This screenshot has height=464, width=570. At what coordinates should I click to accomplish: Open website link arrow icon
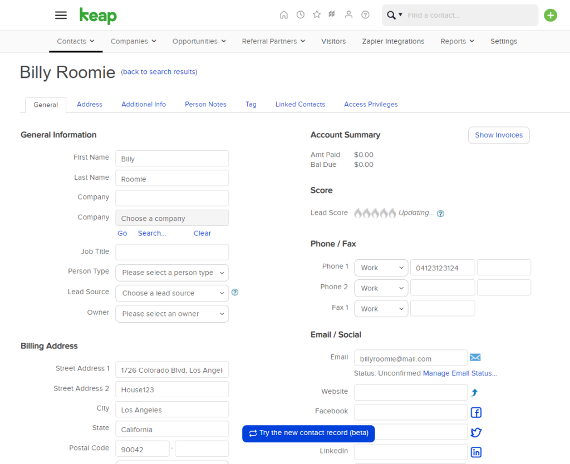[x=474, y=392]
